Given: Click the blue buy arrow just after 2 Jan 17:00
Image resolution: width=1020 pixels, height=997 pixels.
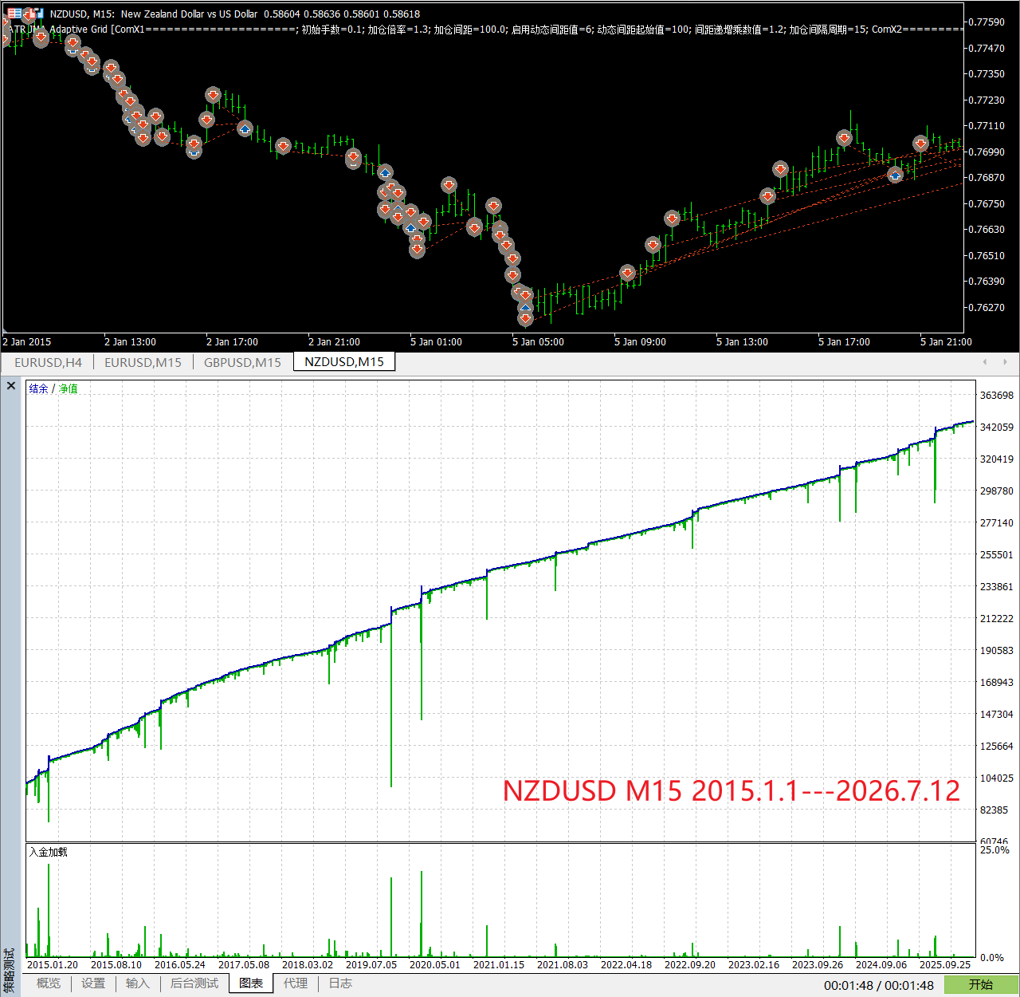Looking at the screenshot, I should coord(245,129).
